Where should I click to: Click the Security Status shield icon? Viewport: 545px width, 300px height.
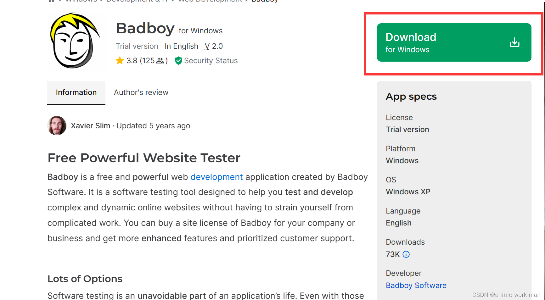point(178,60)
